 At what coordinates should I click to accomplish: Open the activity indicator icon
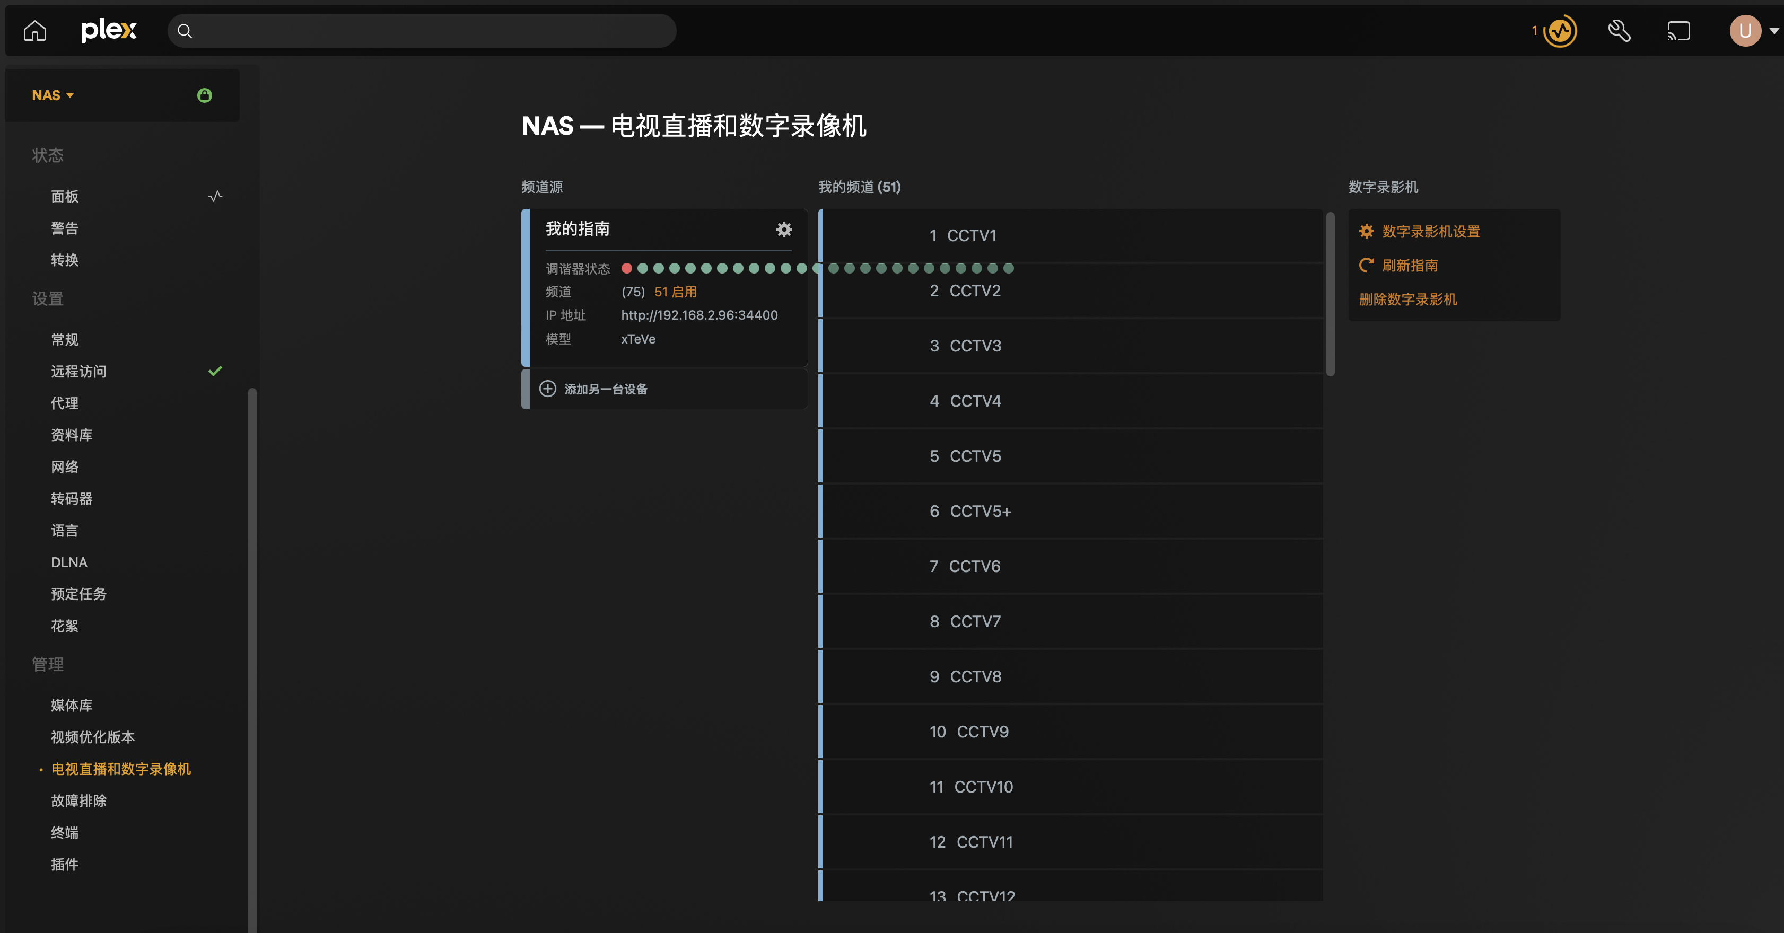coord(1560,30)
